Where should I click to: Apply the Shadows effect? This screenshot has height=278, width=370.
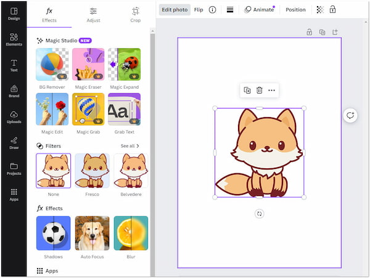coord(53,233)
